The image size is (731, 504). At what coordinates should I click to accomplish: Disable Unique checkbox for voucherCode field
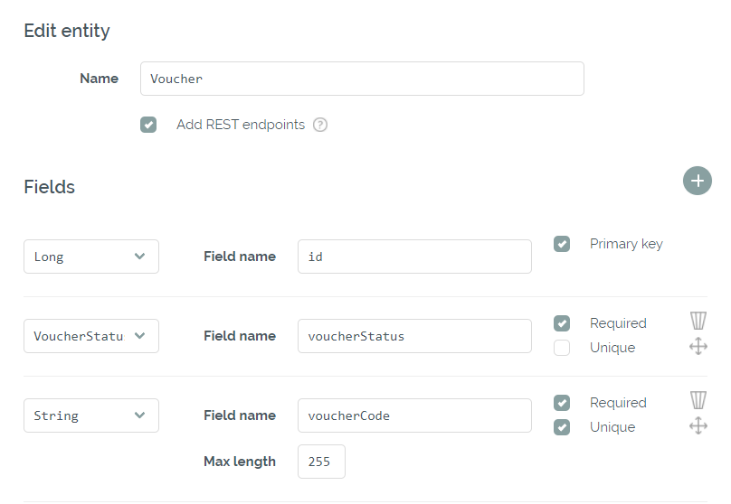click(562, 427)
